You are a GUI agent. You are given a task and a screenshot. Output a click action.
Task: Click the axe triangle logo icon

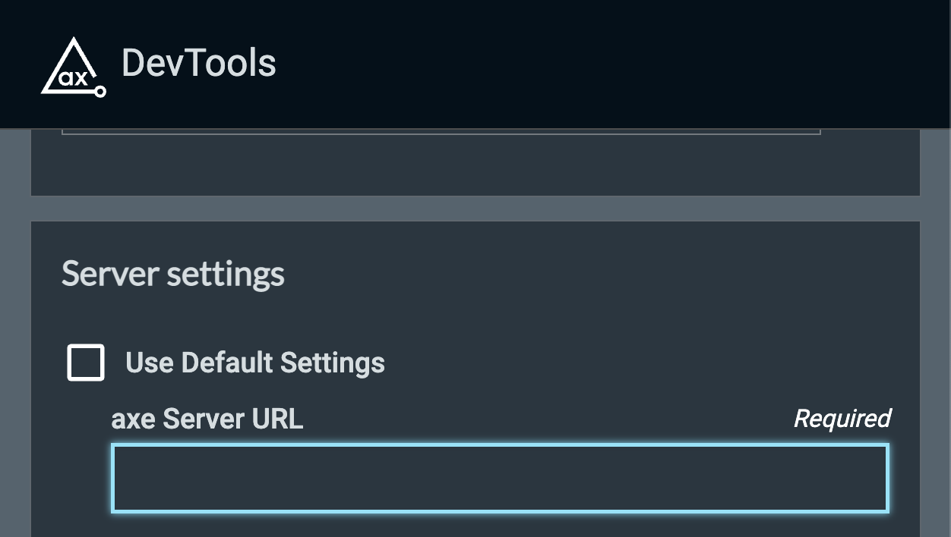point(72,67)
